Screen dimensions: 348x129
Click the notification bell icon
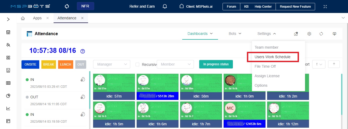point(165,6)
